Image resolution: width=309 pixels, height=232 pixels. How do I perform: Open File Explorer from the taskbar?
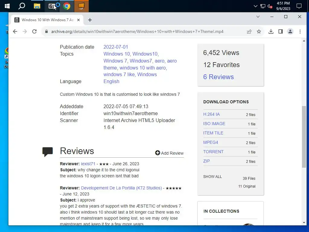coord(37,6)
